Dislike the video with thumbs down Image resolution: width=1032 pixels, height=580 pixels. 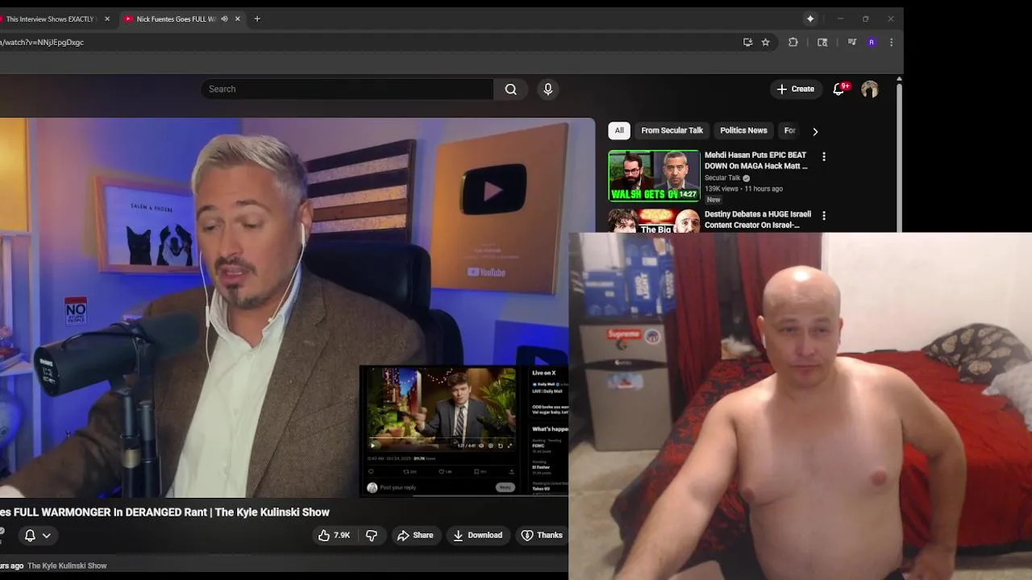[x=372, y=535]
